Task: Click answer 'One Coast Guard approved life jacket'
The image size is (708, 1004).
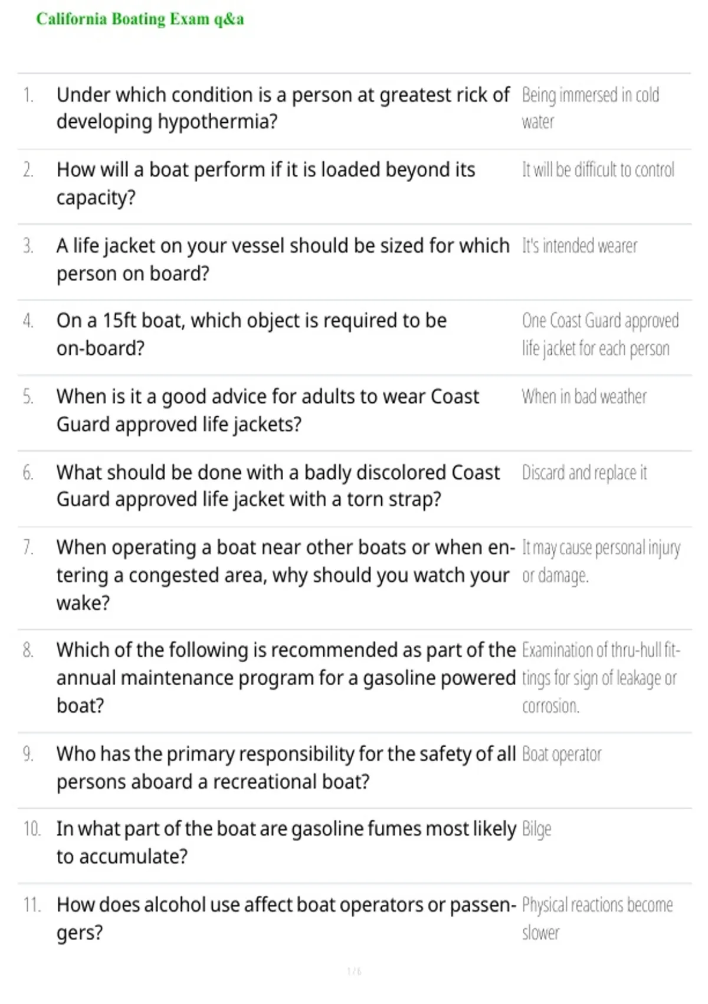Action: [601, 335]
